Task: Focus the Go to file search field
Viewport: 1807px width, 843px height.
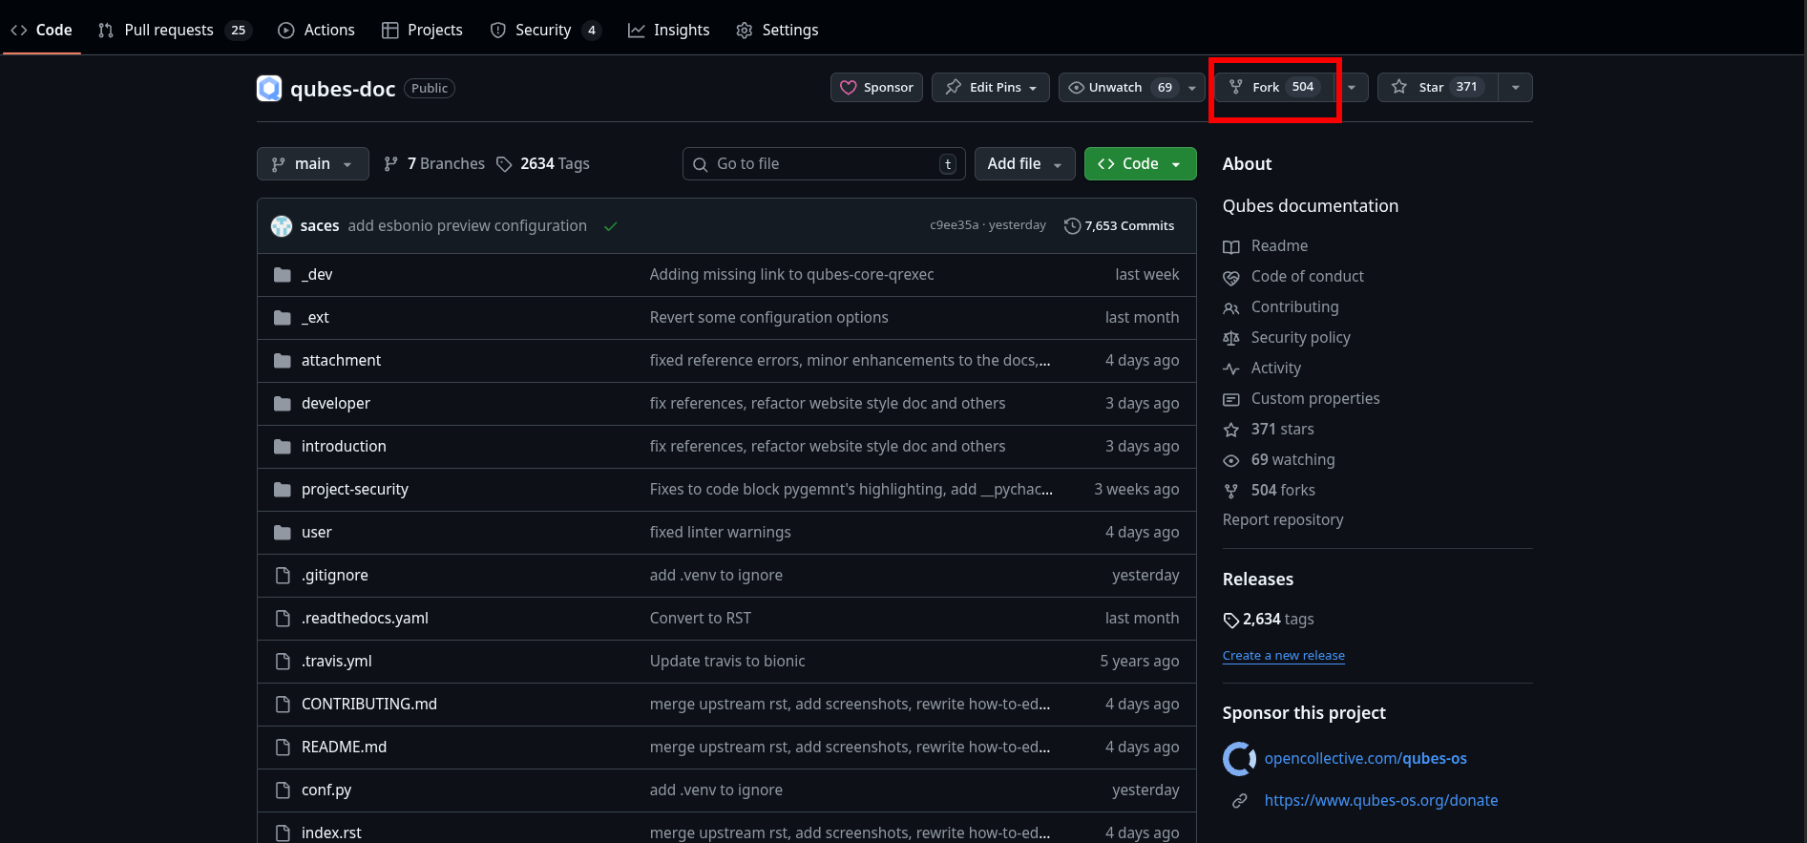Action: (824, 164)
